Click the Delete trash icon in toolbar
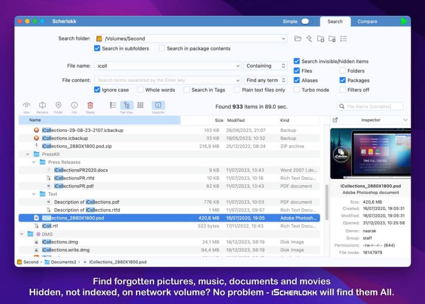425x304 pixels. (90, 105)
